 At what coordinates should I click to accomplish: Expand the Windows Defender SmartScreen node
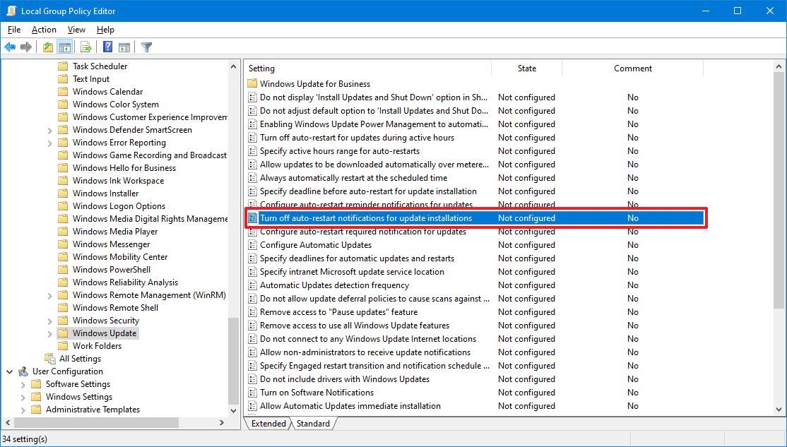tap(49, 129)
